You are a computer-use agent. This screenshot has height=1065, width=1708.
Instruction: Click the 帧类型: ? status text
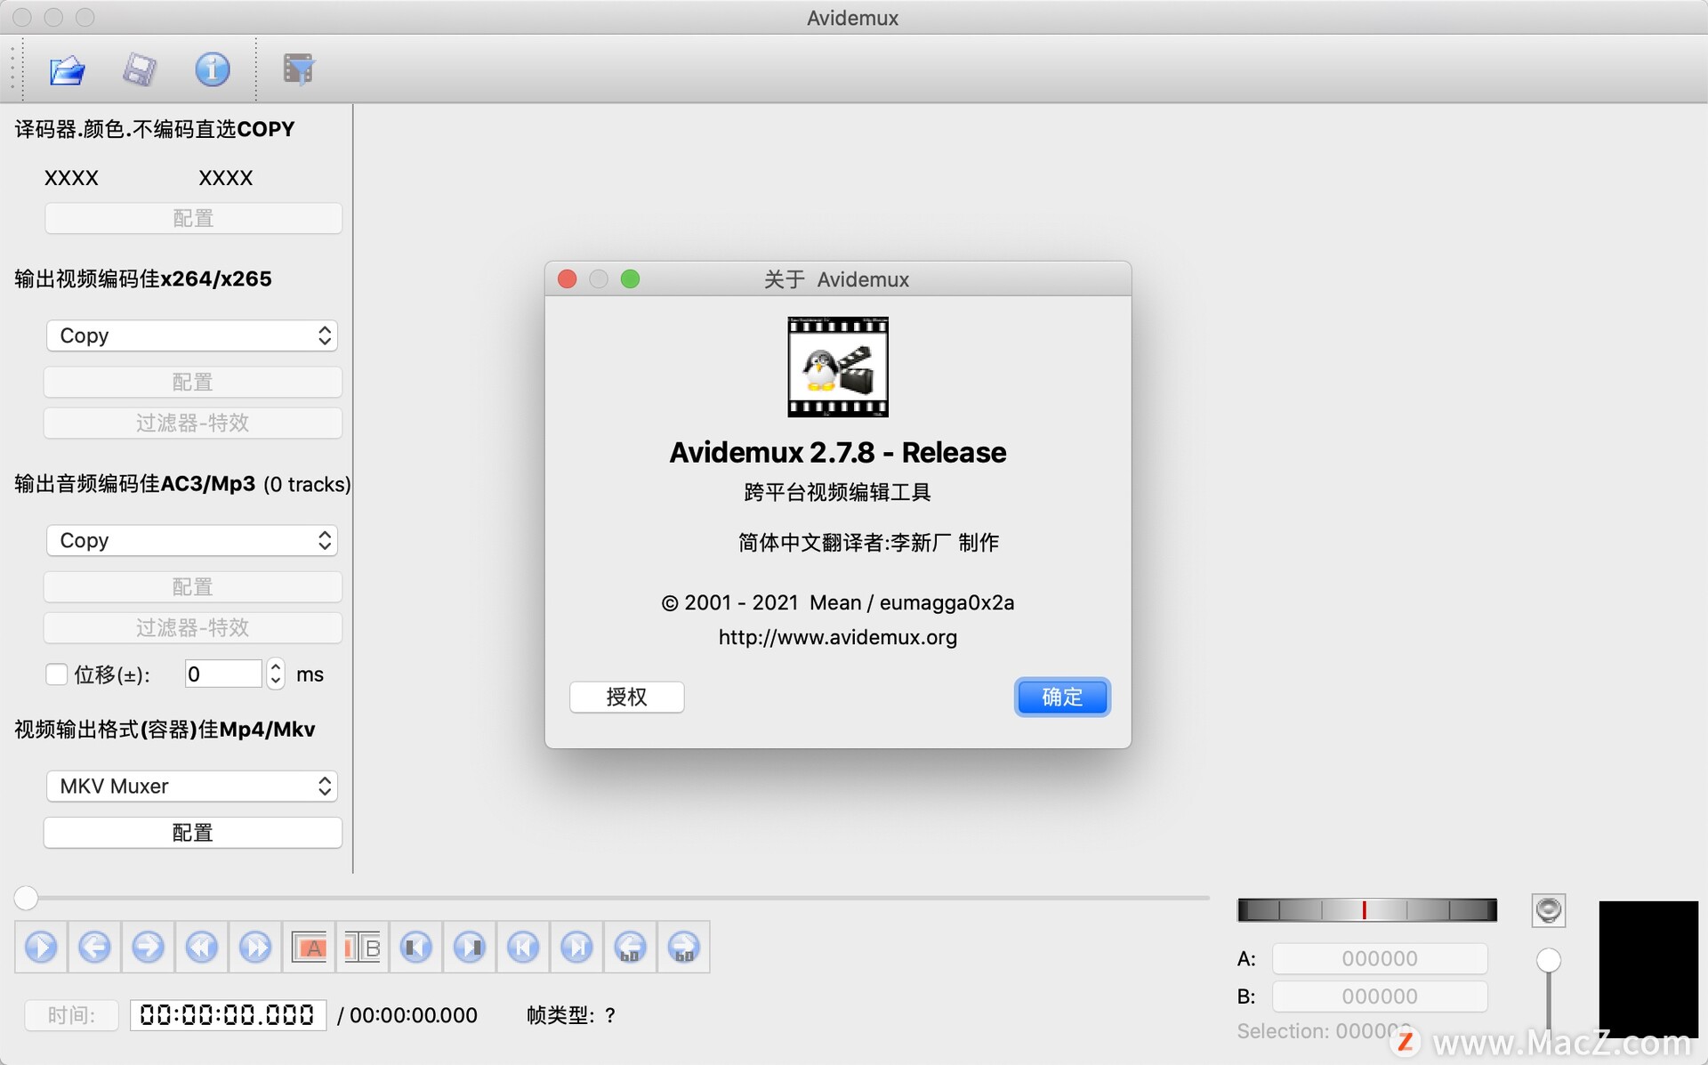571,1015
